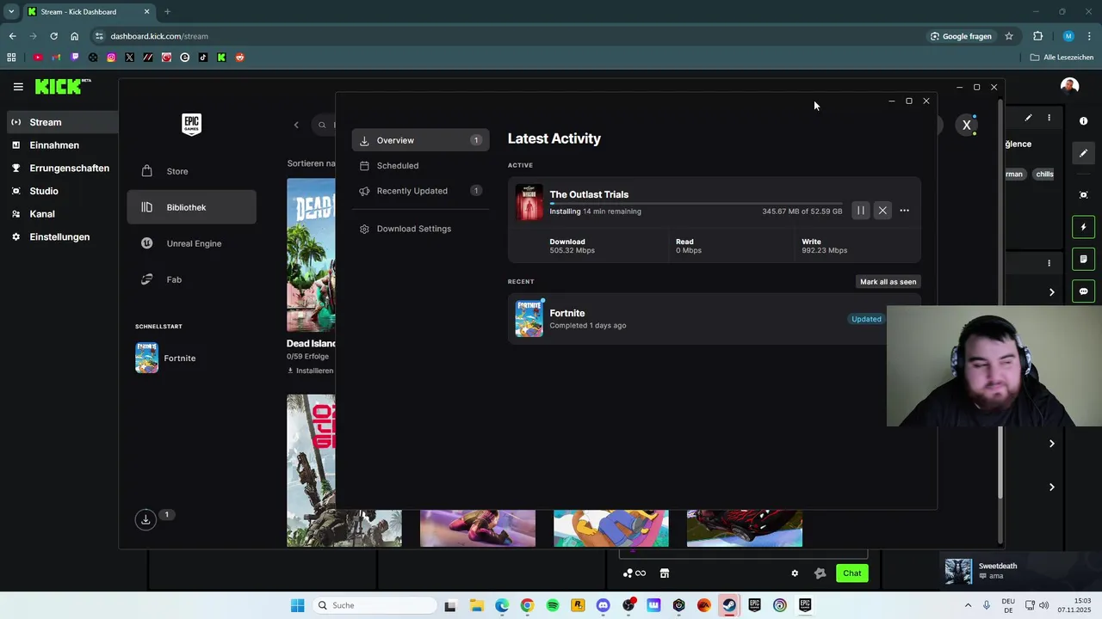Open downloads icon at Epic launcher bottom

pos(145,519)
